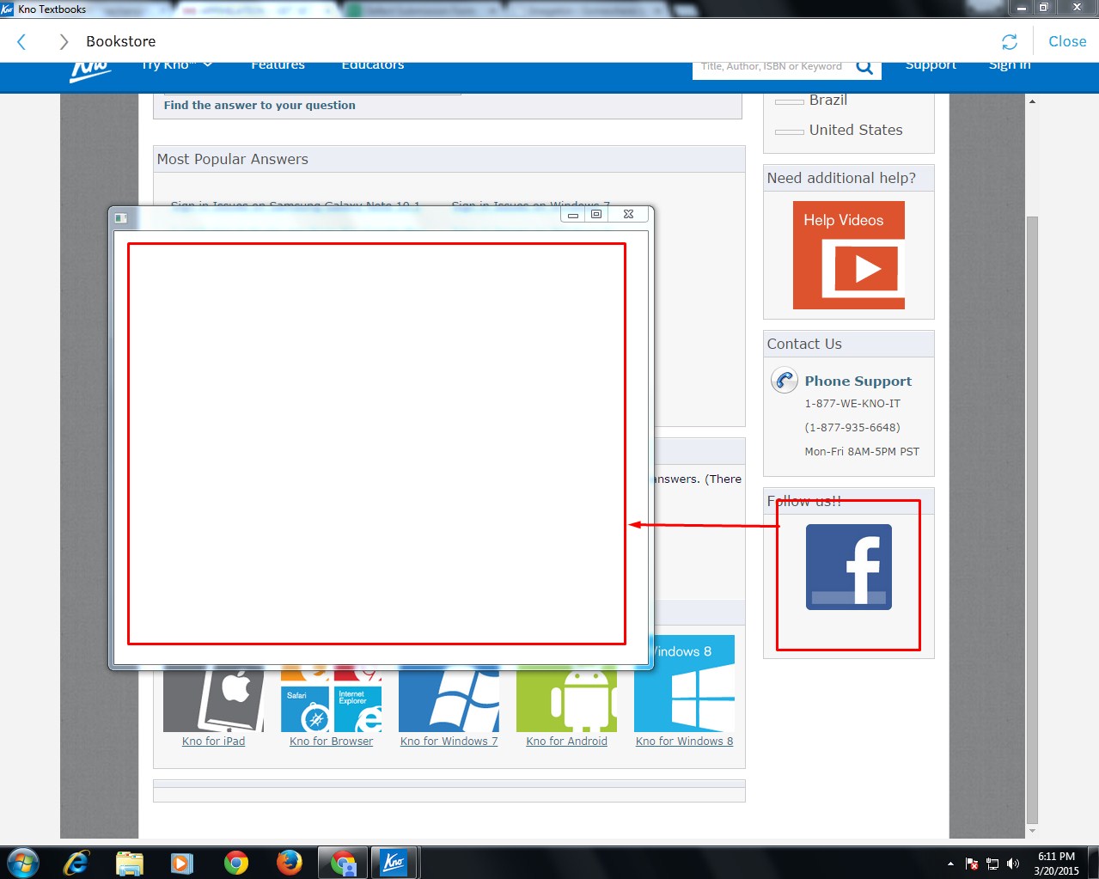Switch to the Chrome user taskbar window
Image resolution: width=1099 pixels, height=879 pixels.
[x=343, y=863]
